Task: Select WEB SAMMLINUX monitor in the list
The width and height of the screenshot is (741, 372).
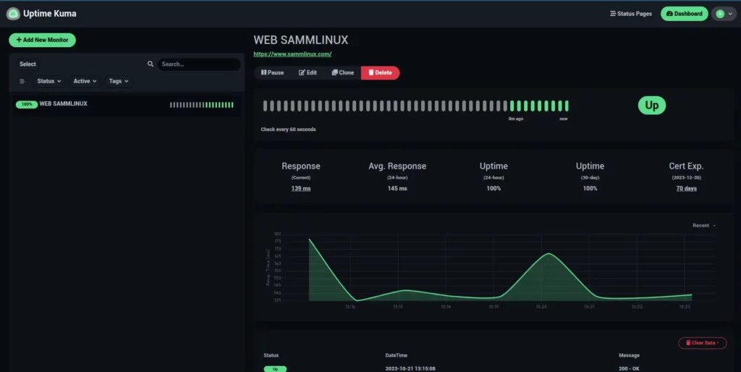Action: pos(124,104)
